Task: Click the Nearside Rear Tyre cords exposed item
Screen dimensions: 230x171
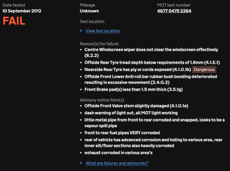Action: (x=138, y=70)
